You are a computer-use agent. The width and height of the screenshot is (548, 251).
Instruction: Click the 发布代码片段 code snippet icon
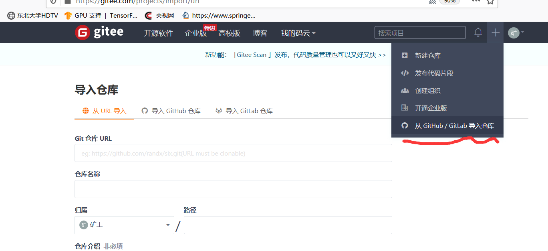(x=405, y=73)
